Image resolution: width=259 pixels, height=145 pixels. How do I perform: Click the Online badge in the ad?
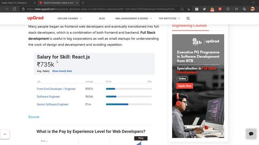click(x=182, y=79)
